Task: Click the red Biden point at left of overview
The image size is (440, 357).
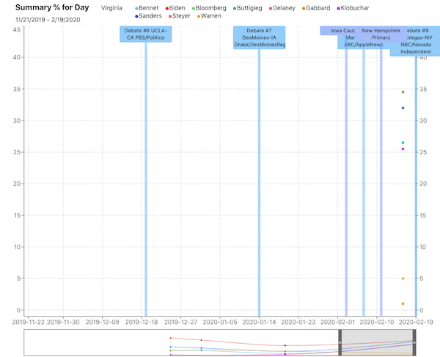Action: tap(171, 338)
